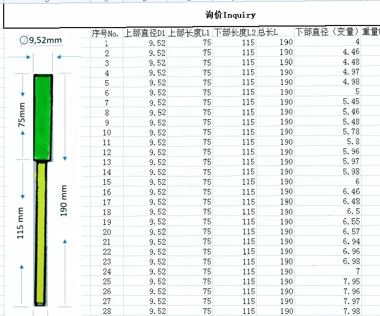Select the serial number 15 cell
The height and width of the screenshot is (316, 380).
[x=107, y=182]
